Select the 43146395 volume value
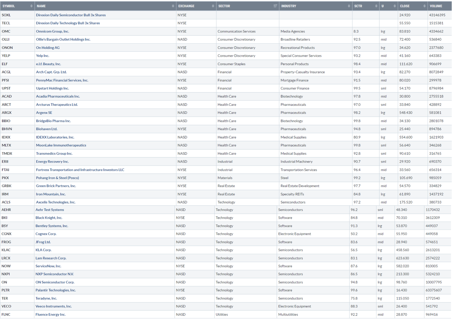Screen dimensions: 452x320 (x=437, y=15)
